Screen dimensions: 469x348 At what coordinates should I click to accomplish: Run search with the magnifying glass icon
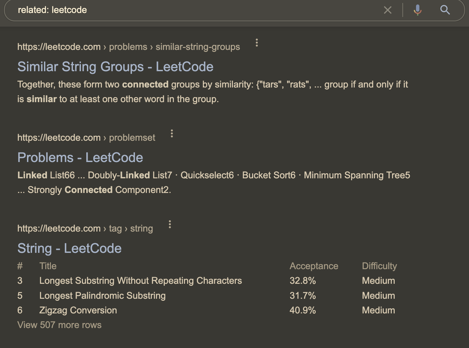445,10
